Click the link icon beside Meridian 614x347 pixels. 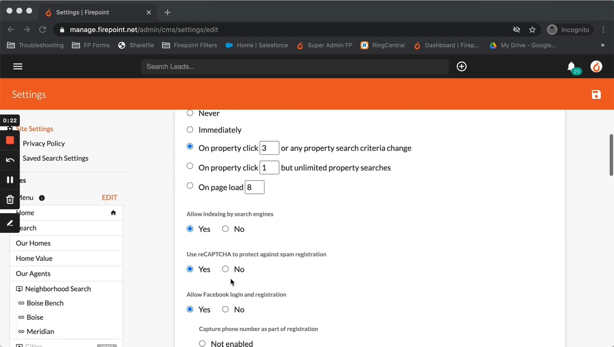coord(21,332)
